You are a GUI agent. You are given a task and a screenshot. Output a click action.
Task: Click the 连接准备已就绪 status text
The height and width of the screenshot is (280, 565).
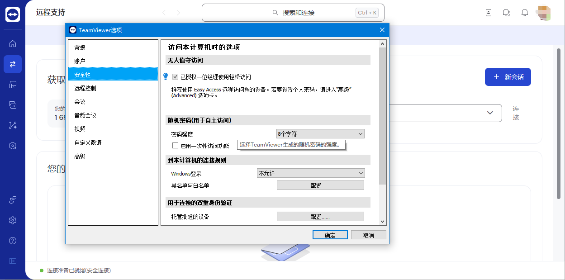pos(79,271)
